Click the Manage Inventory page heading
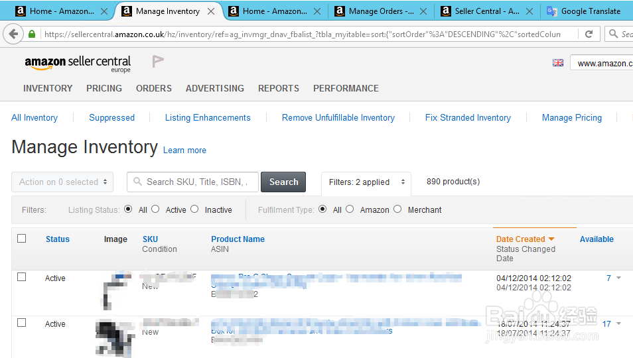This screenshot has height=358, width=633. [85, 147]
